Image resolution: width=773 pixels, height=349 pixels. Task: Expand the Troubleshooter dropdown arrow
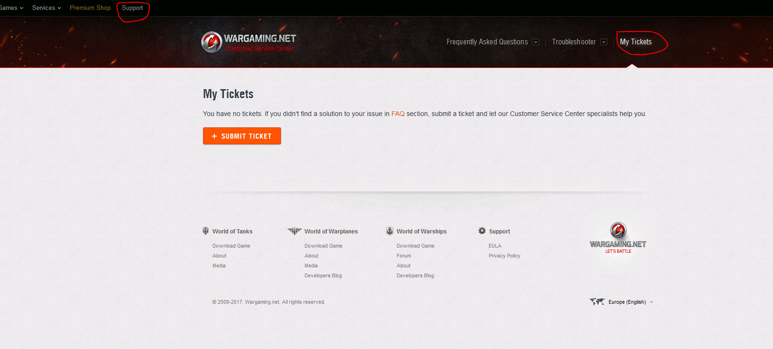click(x=603, y=42)
